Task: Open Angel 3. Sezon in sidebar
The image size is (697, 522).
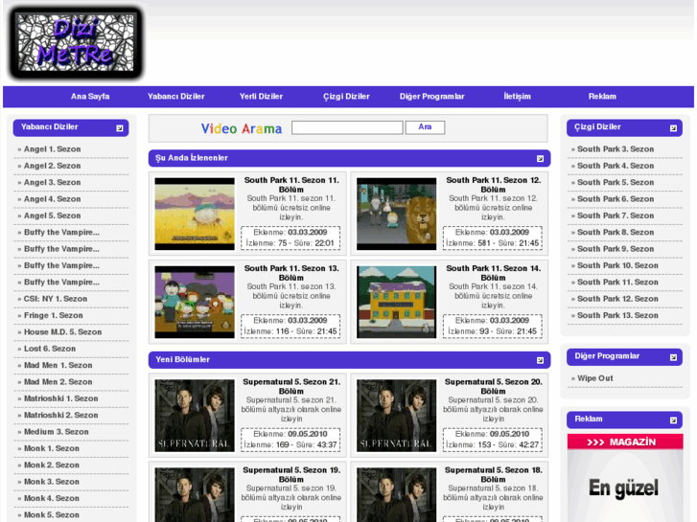Action: point(52,183)
